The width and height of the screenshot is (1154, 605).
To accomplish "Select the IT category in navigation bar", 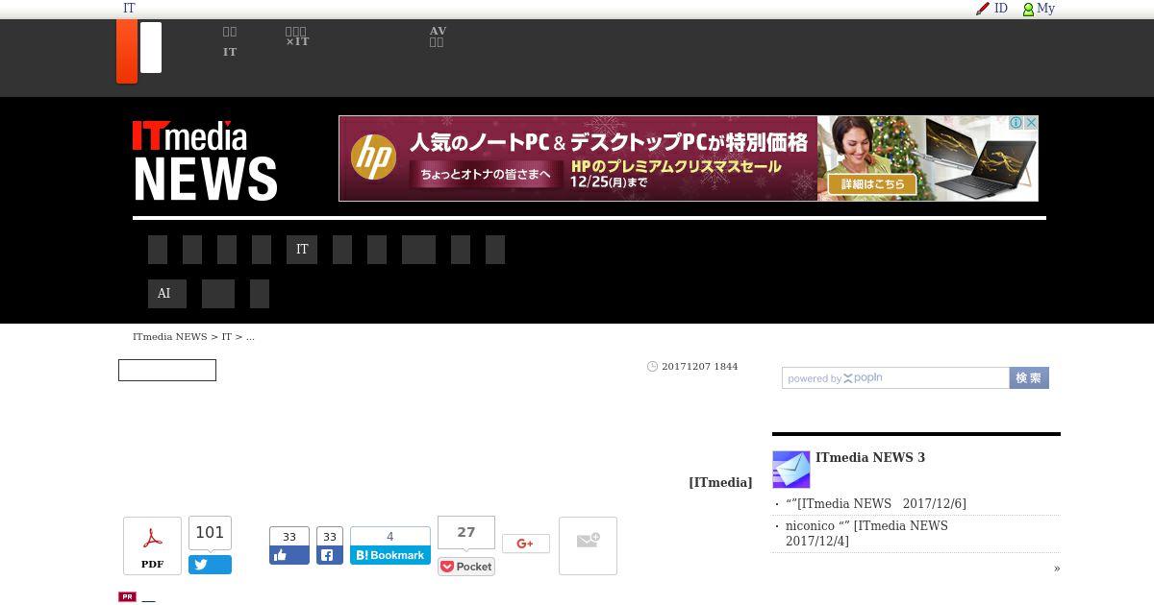I will [302, 250].
